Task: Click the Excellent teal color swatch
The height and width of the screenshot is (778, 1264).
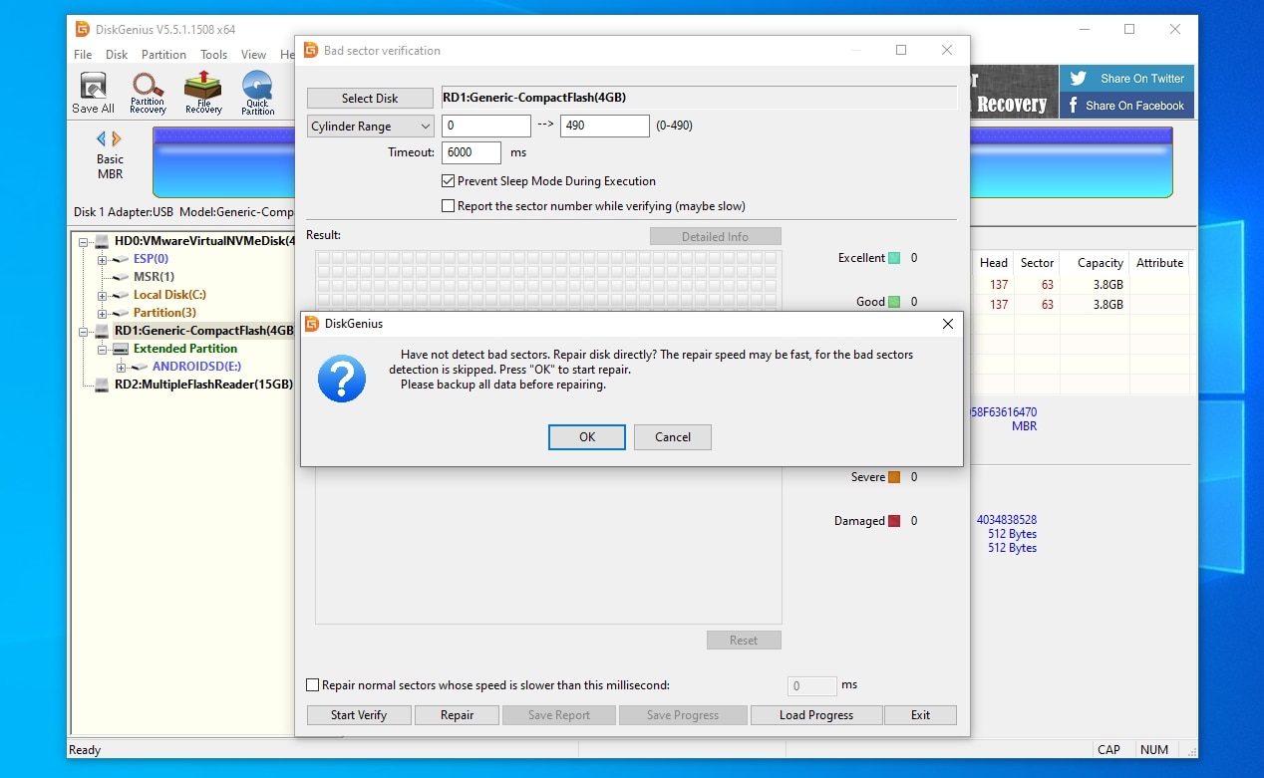Action: coord(894,258)
